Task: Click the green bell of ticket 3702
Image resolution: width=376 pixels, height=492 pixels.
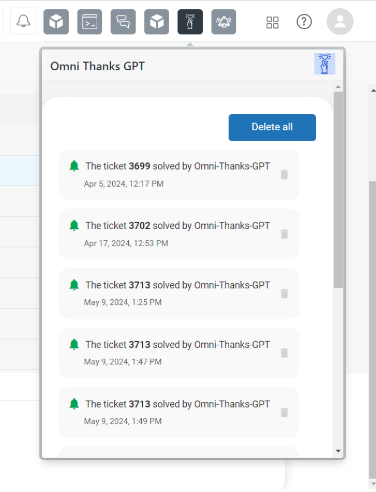Action: point(74,225)
